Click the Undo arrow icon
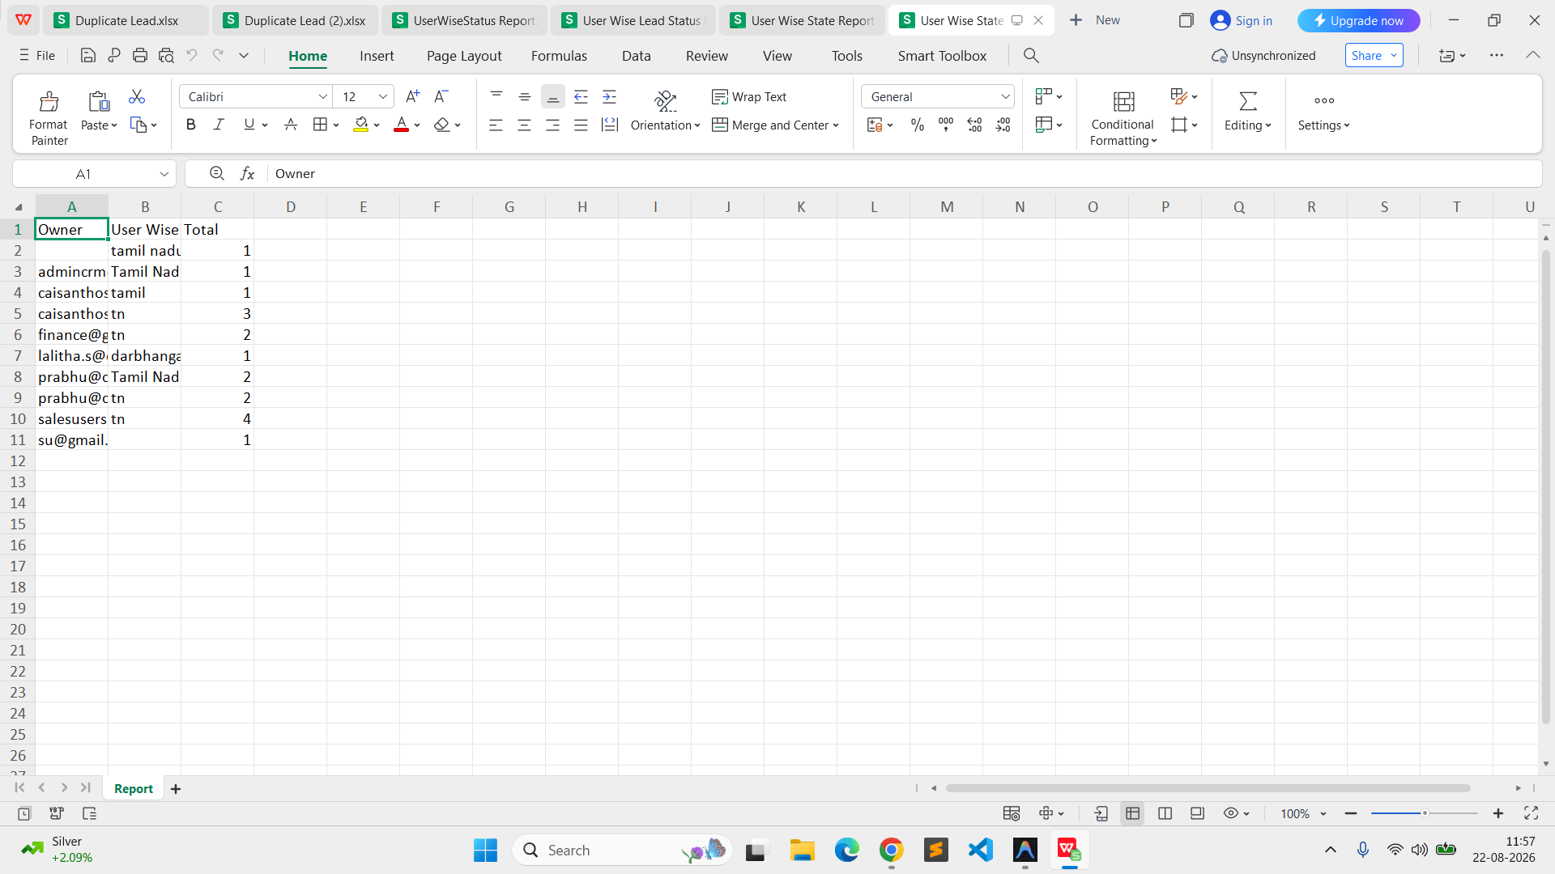1555x874 pixels. [x=192, y=56]
